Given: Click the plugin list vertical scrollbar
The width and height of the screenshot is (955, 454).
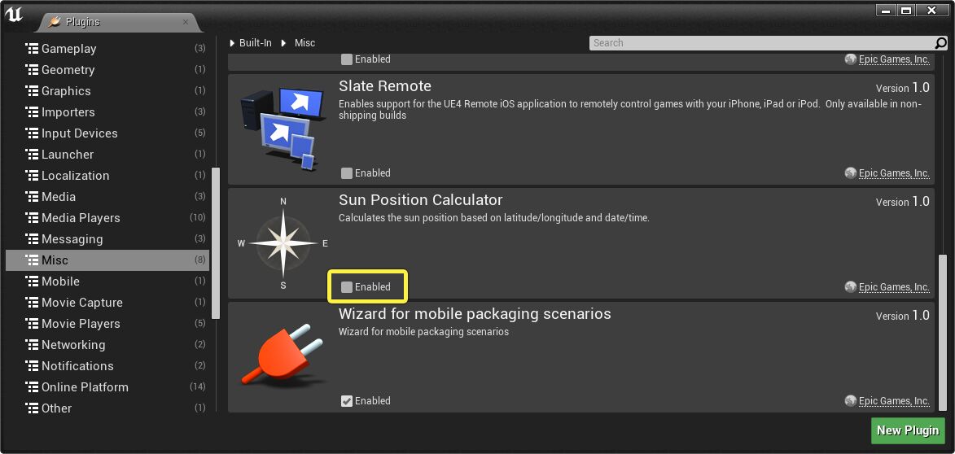Looking at the screenshot, I should [943, 334].
